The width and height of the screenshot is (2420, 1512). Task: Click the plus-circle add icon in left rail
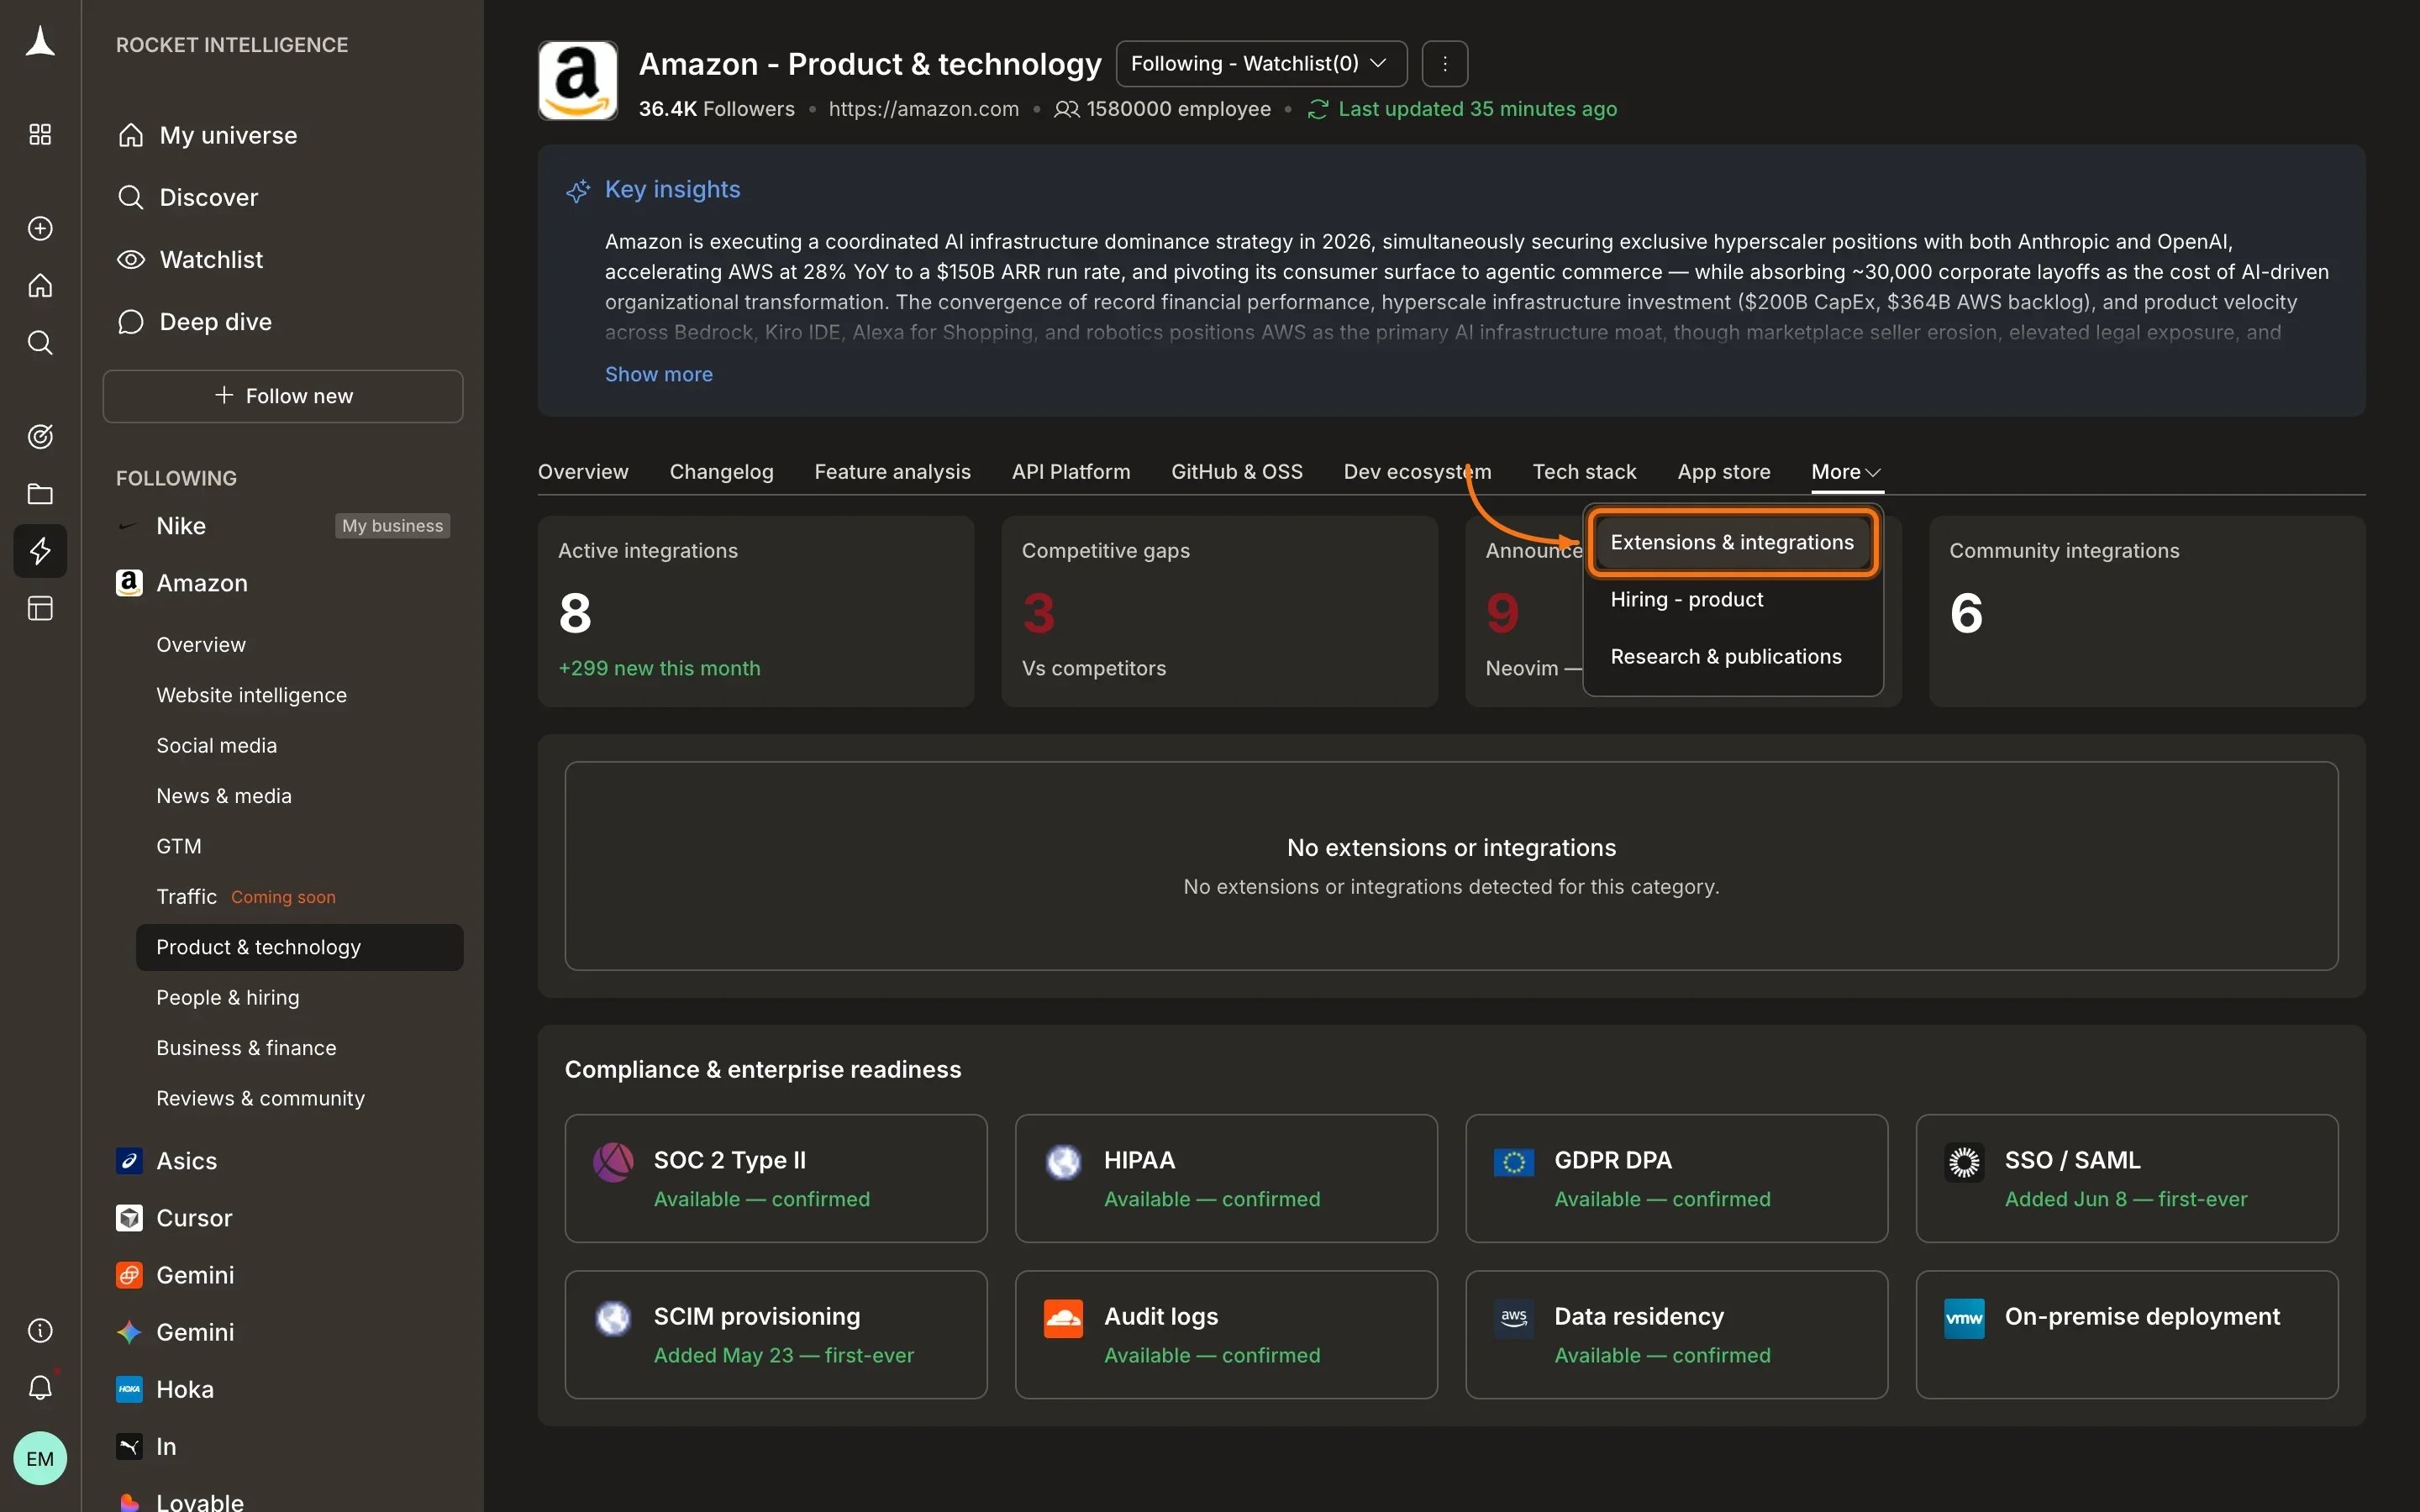pos(40,228)
